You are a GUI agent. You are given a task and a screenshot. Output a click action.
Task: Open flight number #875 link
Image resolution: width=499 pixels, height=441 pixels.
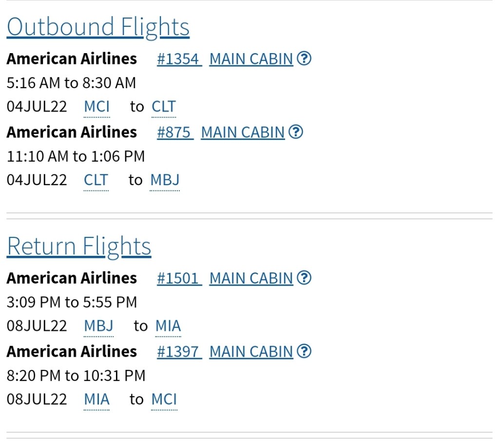174,132
